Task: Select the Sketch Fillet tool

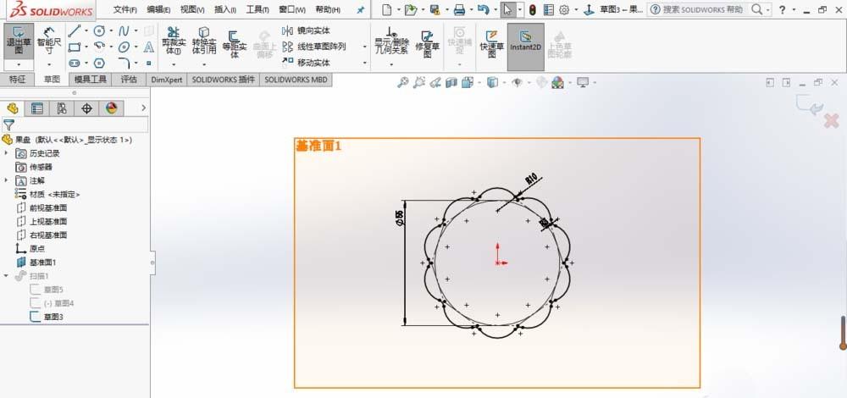Action: [x=124, y=64]
